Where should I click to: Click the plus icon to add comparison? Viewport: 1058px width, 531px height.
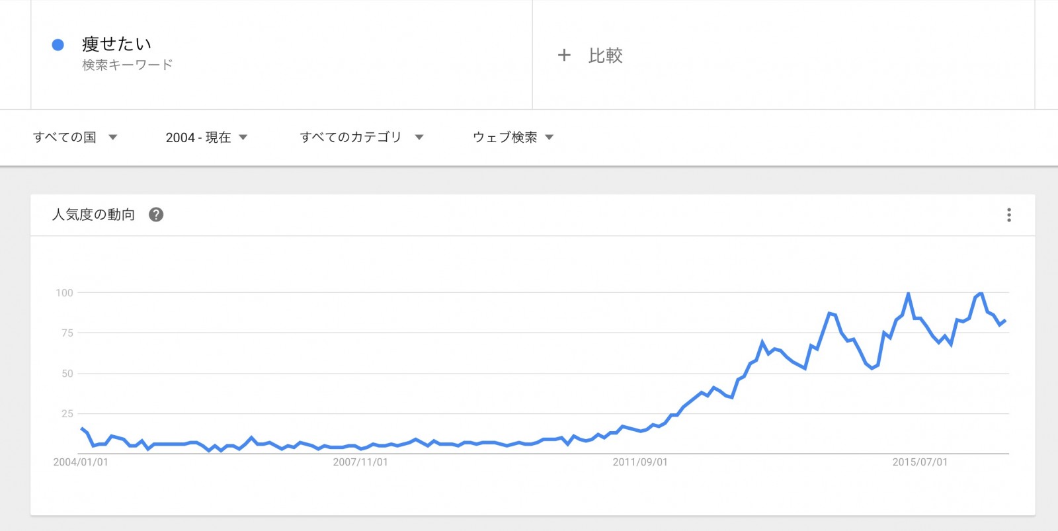564,55
